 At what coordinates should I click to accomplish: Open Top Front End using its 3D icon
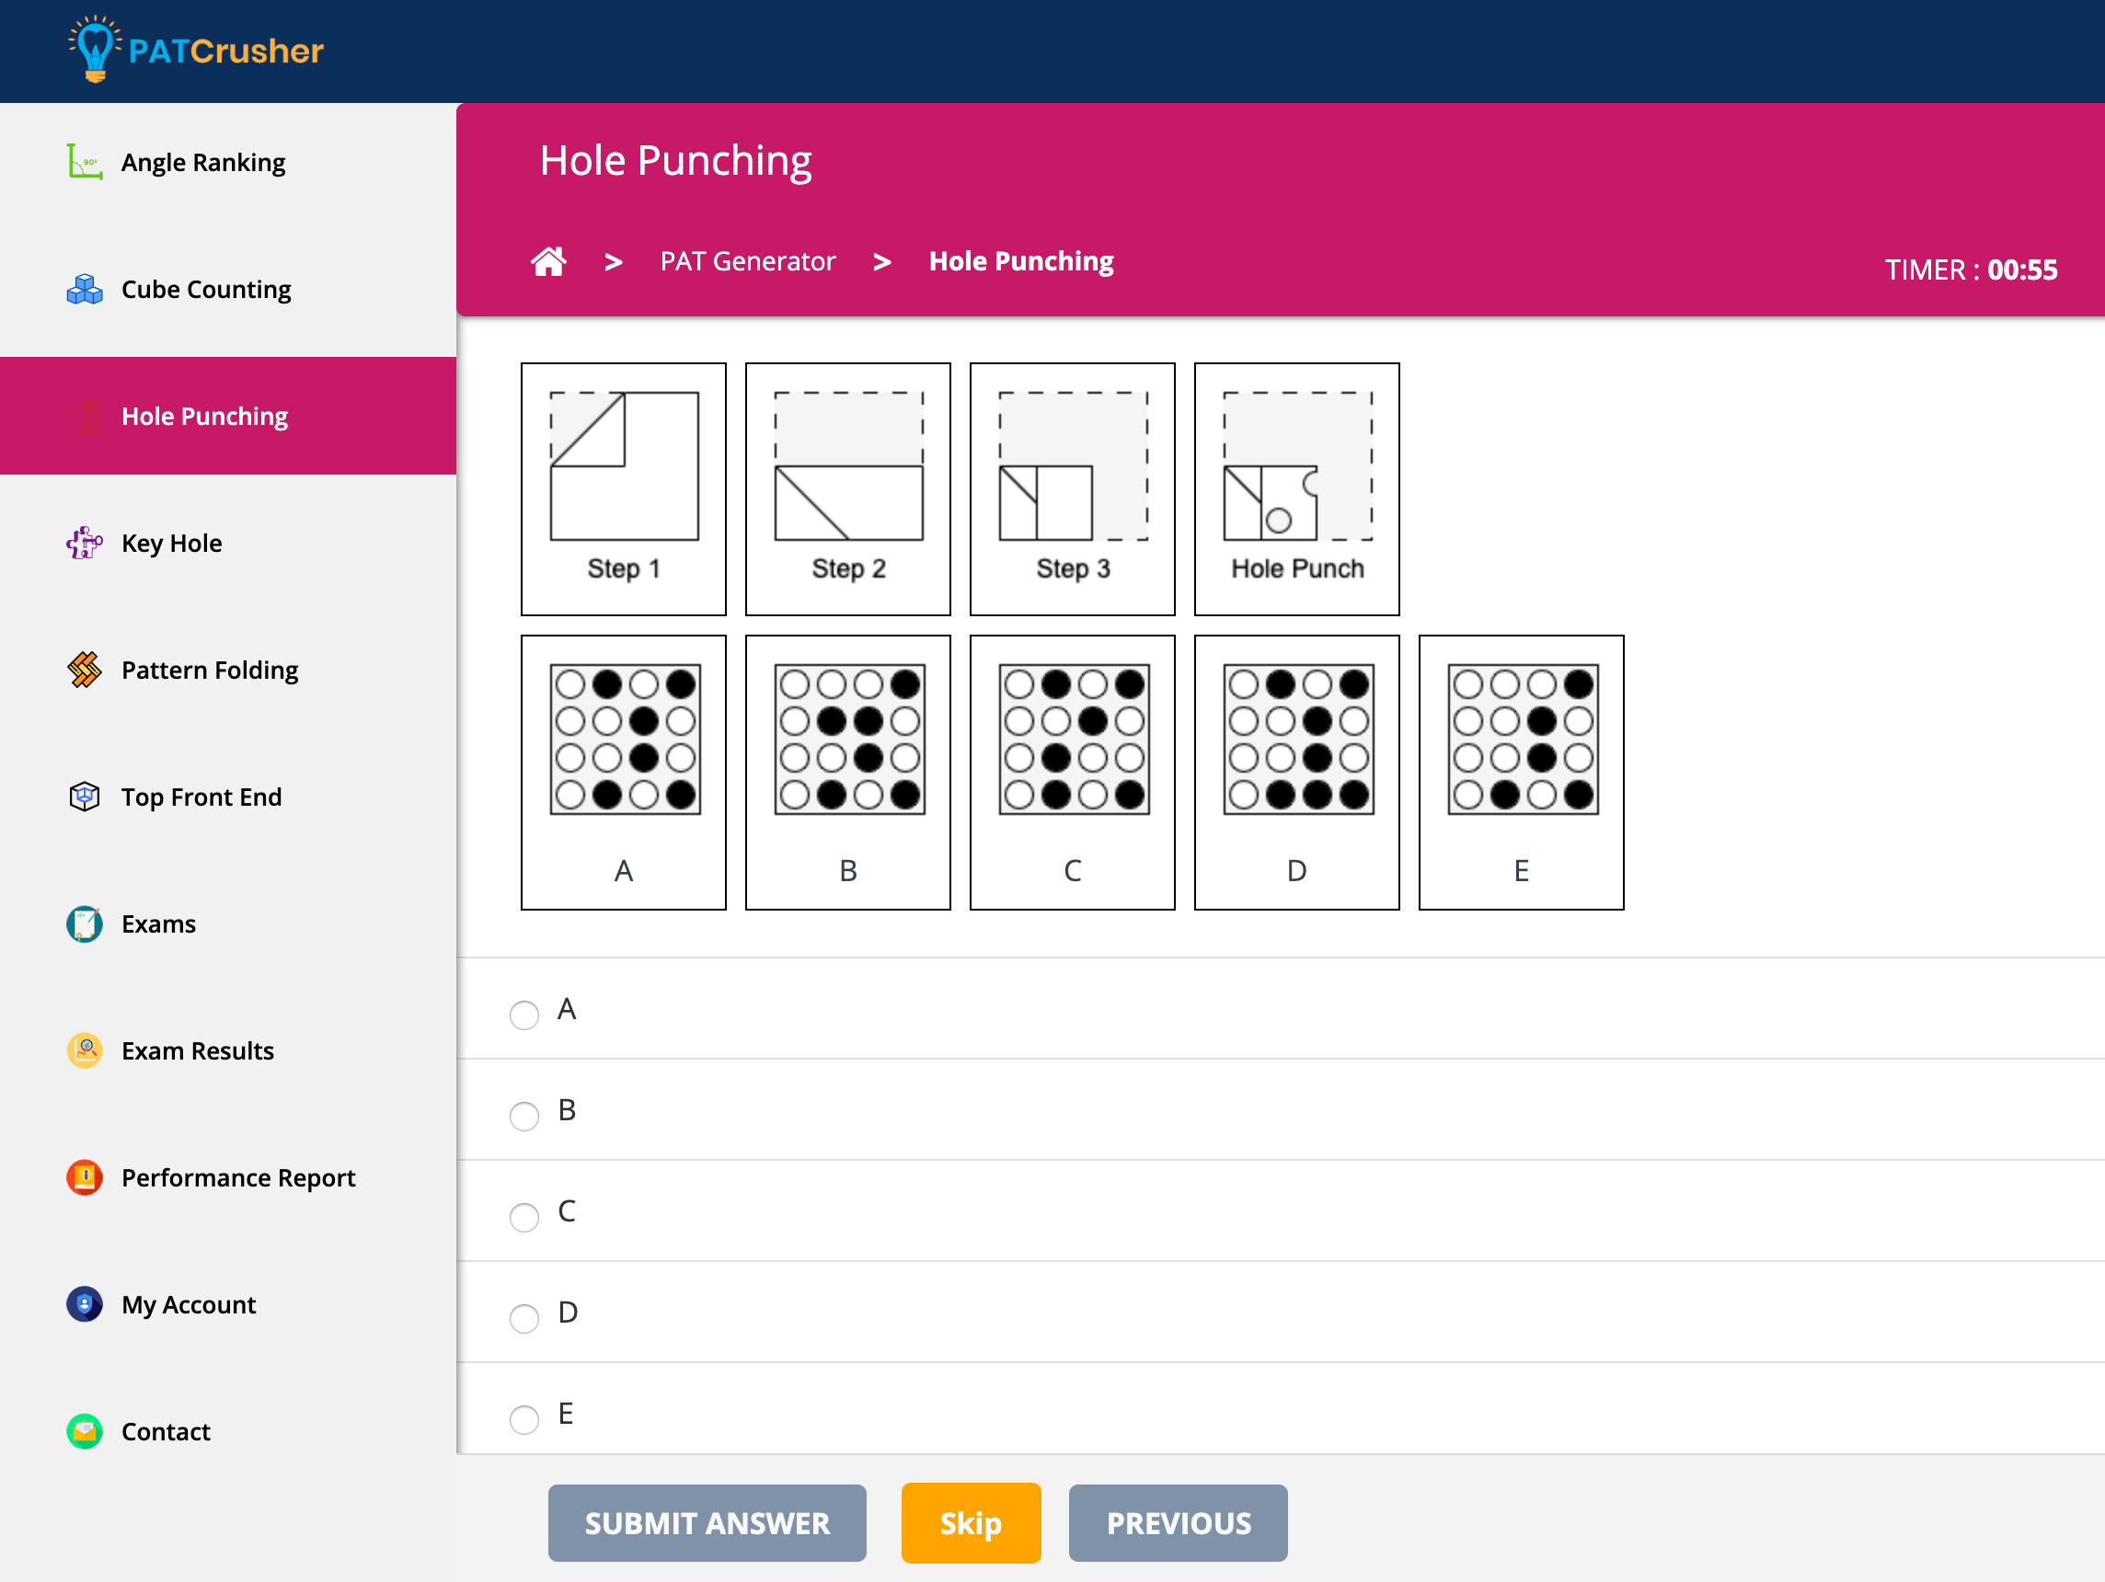84,797
